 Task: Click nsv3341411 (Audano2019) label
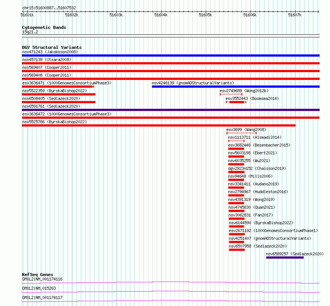254,184
